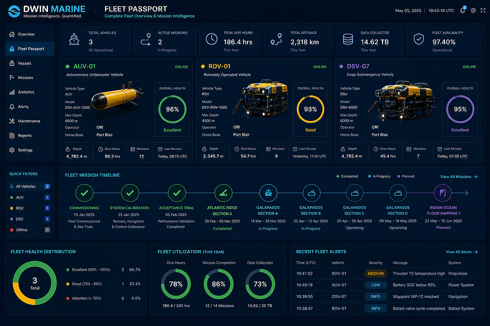Click the Active Missions route icon

pyautogui.click(x=145, y=39)
